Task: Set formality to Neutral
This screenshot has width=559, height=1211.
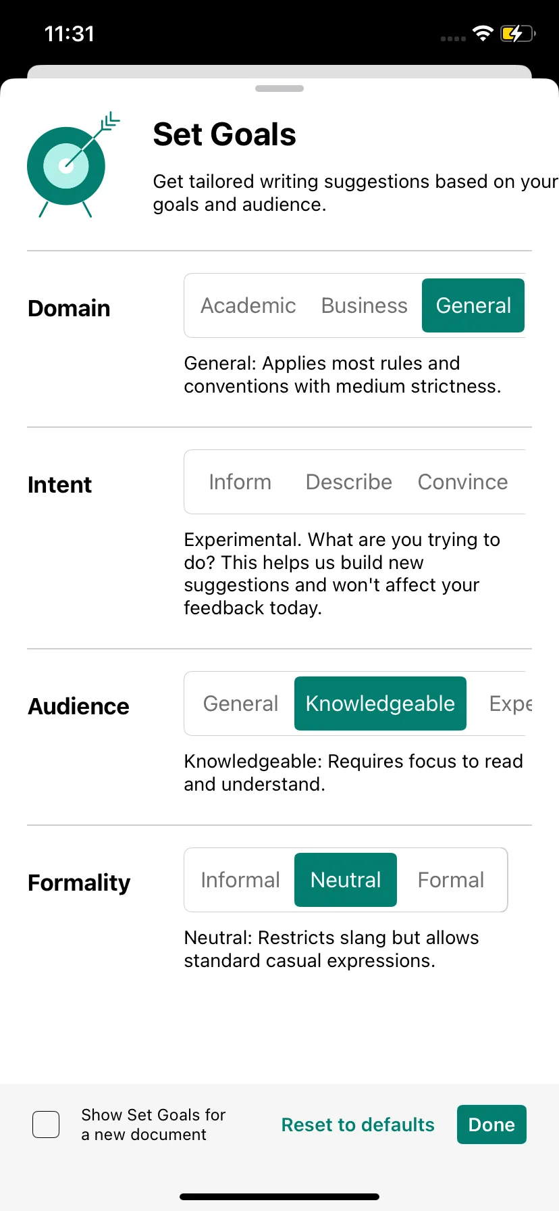Action: pos(346,880)
